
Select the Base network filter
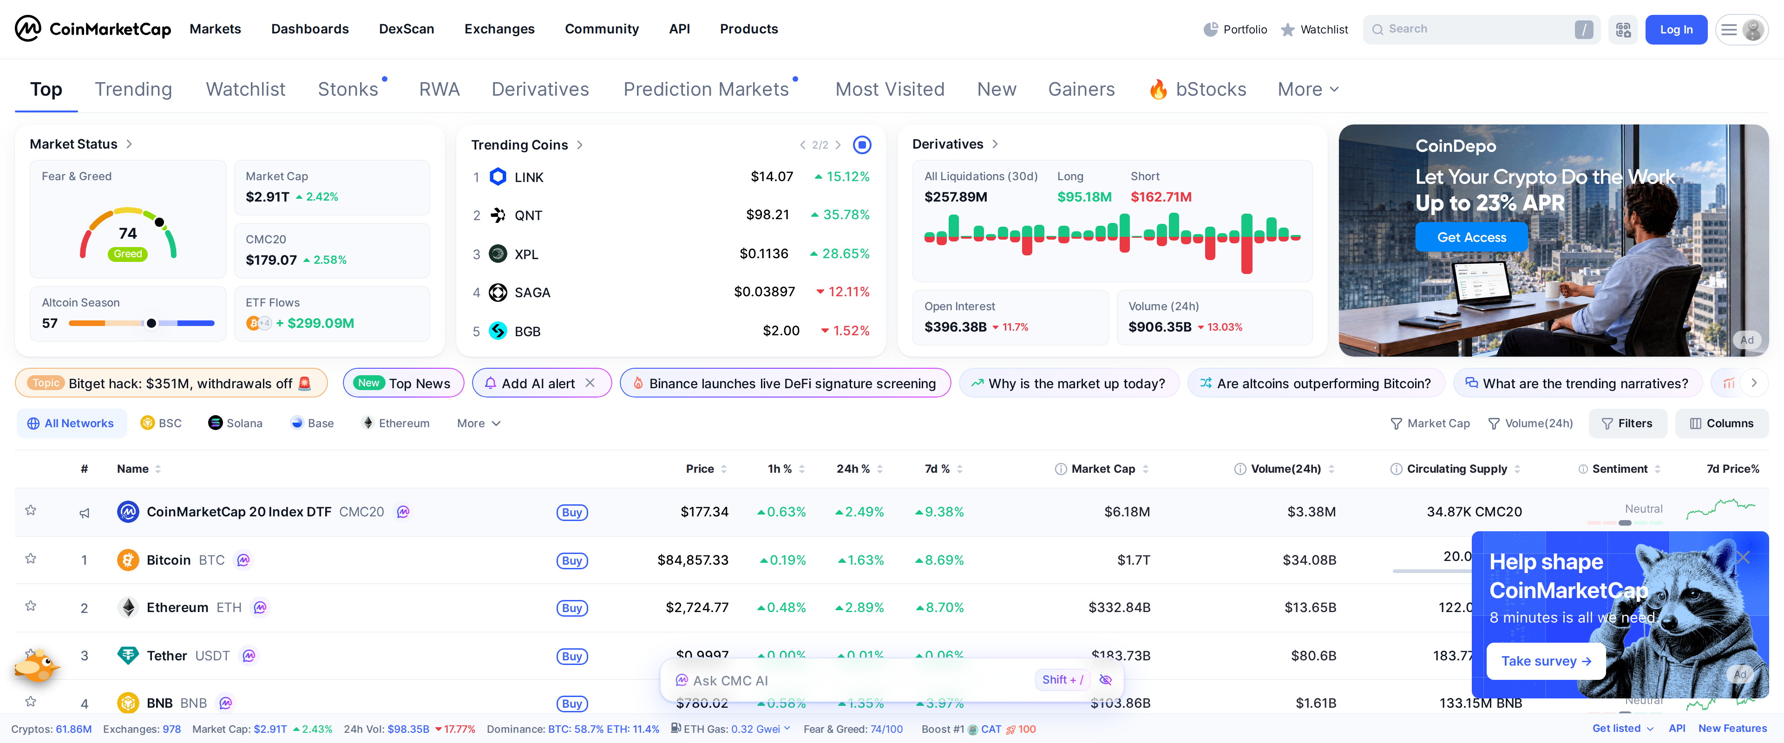[x=312, y=423]
